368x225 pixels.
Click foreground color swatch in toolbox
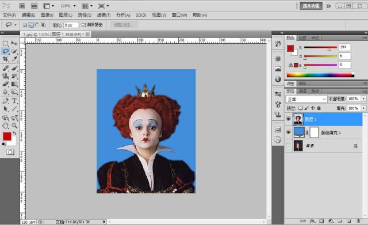point(7,136)
